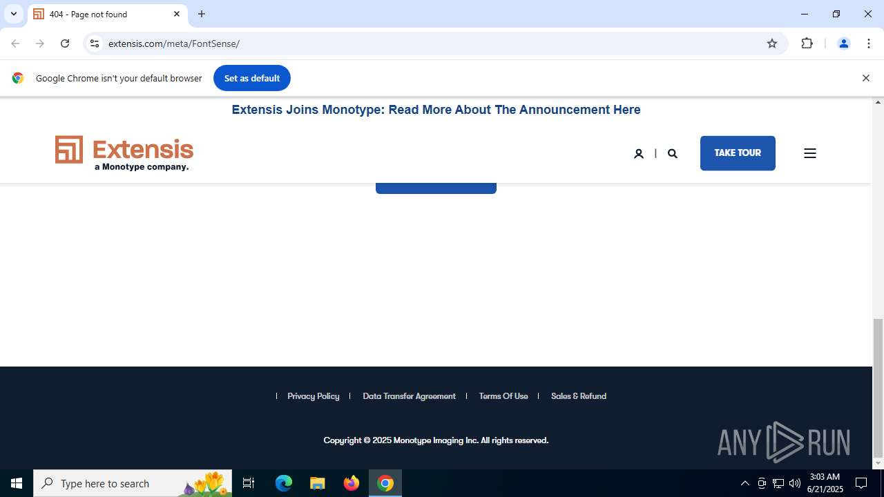The image size is (884, 497).
Task: Open the taskbar clock showing 3:03 AM
Action: point(825,483)
